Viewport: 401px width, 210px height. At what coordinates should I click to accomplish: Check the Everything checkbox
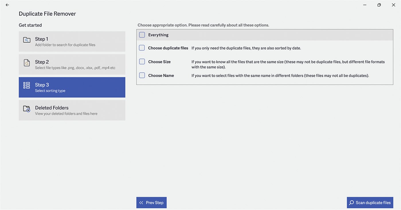[142, 35]
